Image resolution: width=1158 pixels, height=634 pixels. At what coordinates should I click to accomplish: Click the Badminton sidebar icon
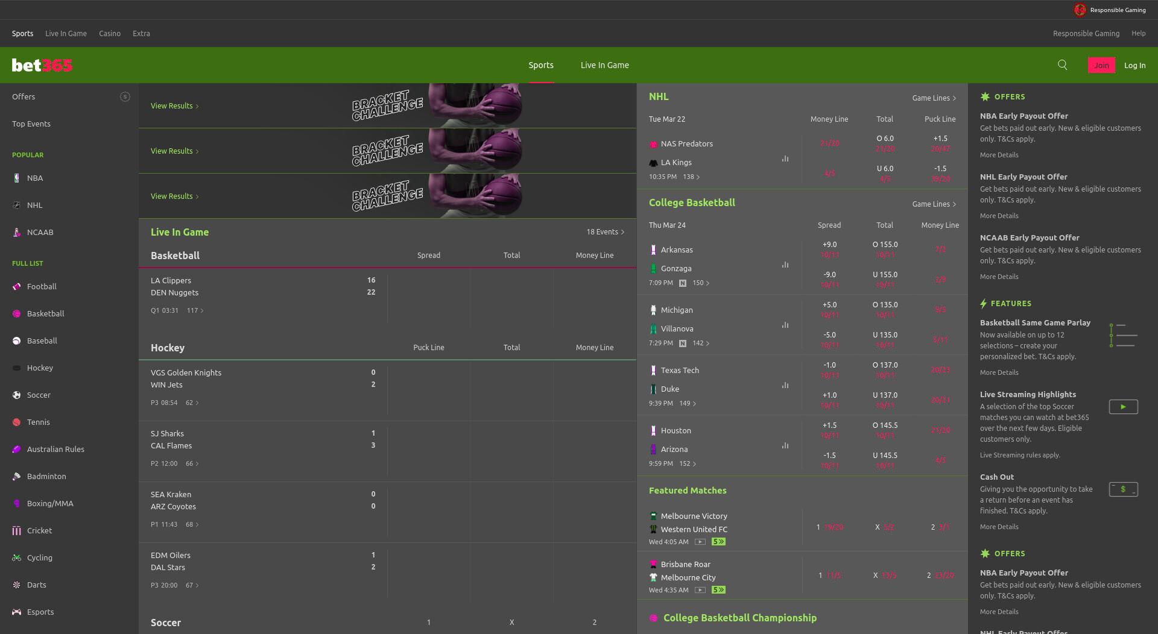point(17,477)
